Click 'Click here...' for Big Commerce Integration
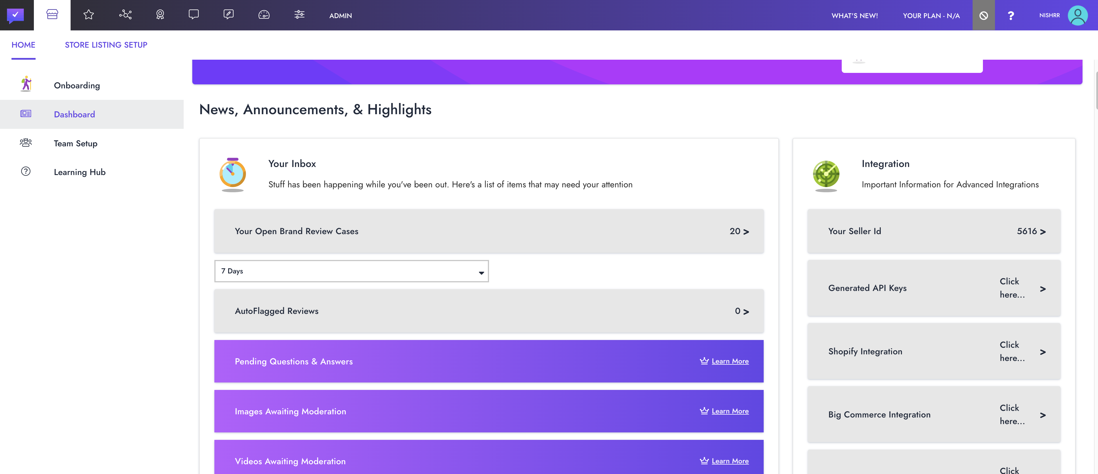 tap(1012, 414)
